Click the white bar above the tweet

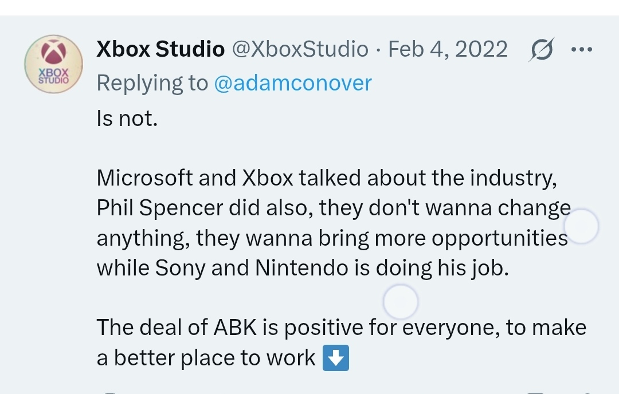coord(309,7)
